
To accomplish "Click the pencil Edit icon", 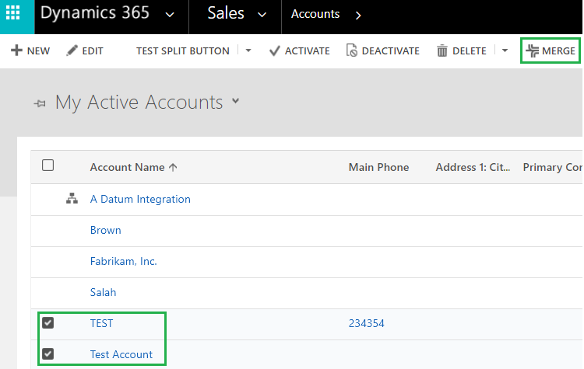I will pyautogui.click(x=72, y=50).
